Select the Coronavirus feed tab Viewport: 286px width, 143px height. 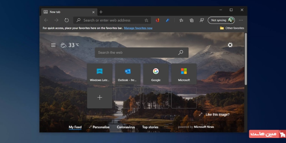(125, 127)
